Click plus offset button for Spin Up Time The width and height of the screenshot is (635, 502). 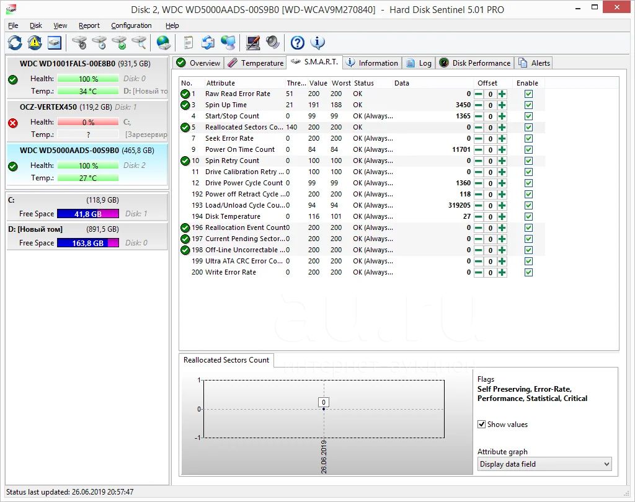[x=502, y=105]
